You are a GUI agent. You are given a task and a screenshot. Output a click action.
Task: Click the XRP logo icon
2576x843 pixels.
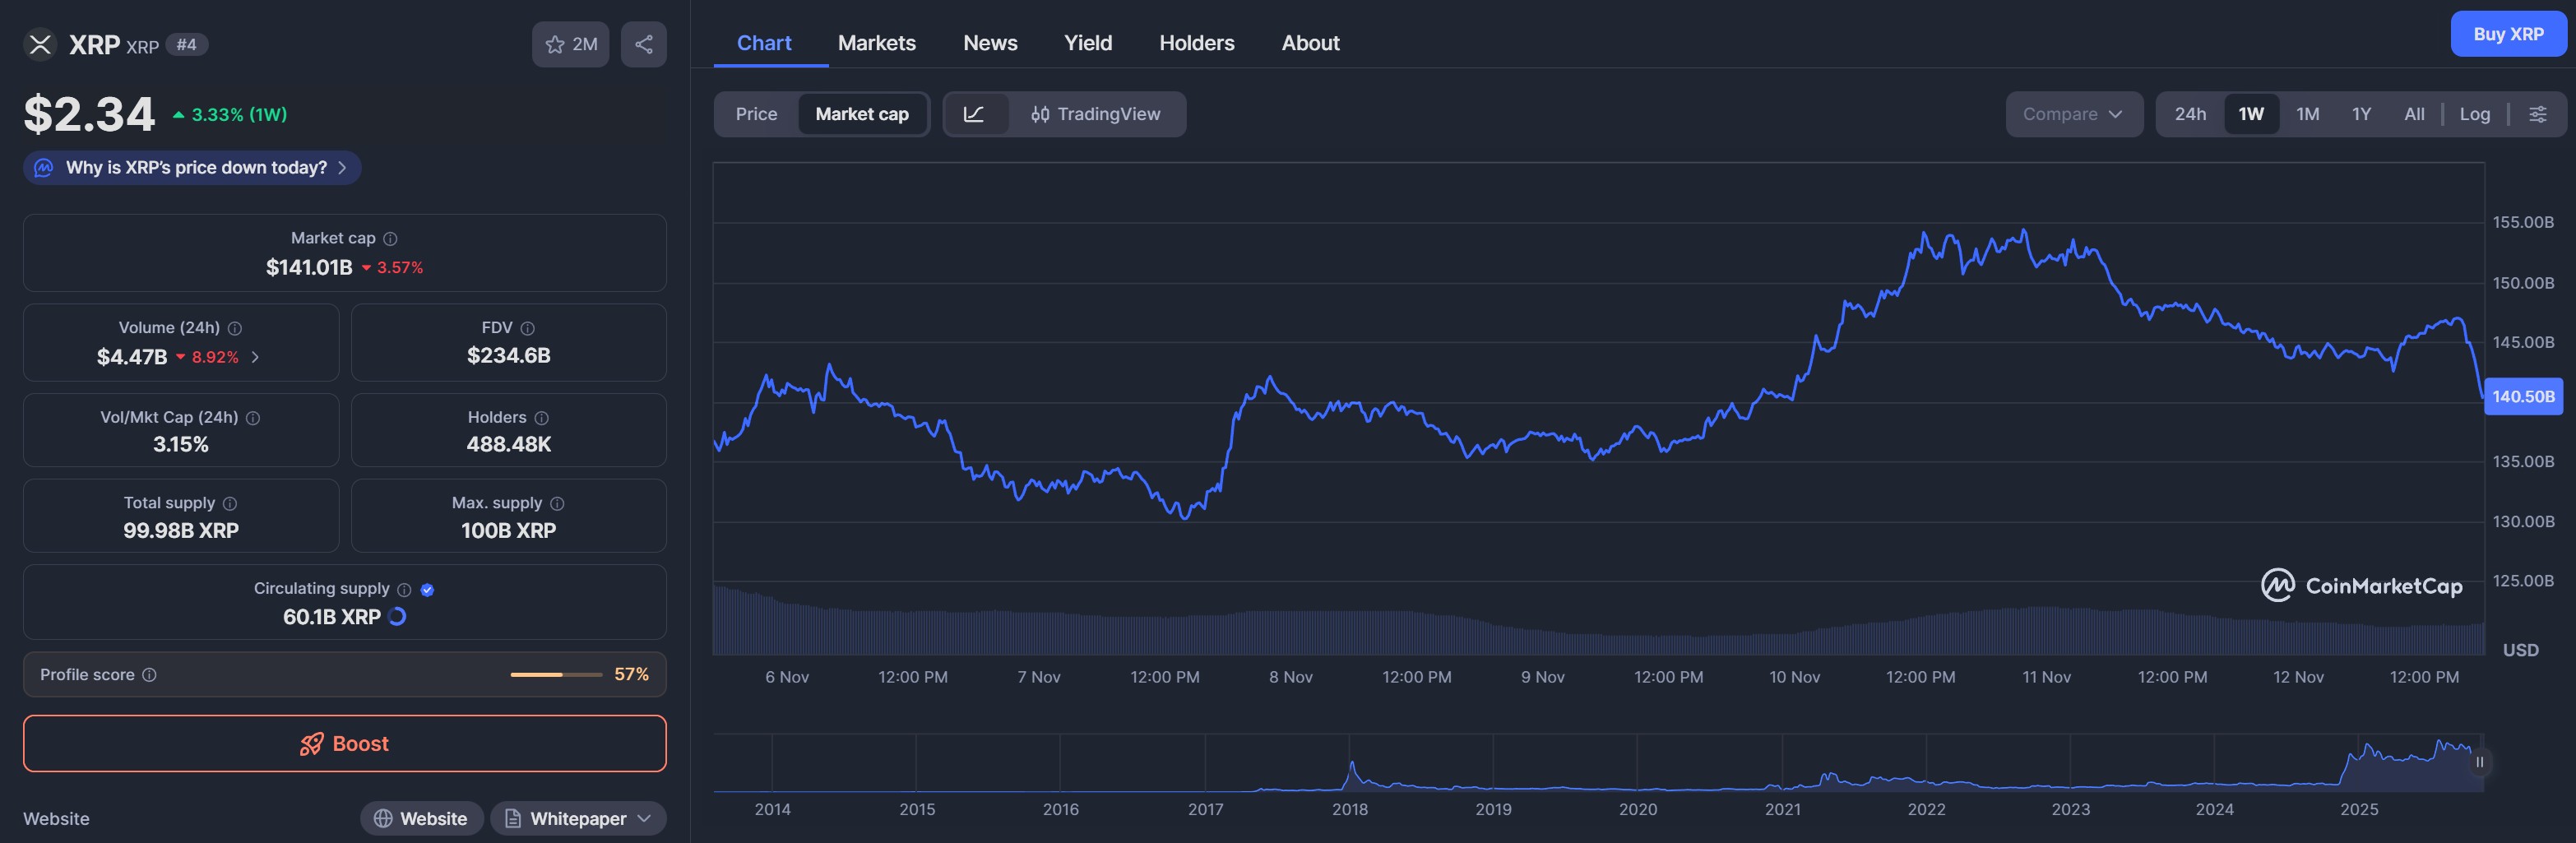(40, 44)
